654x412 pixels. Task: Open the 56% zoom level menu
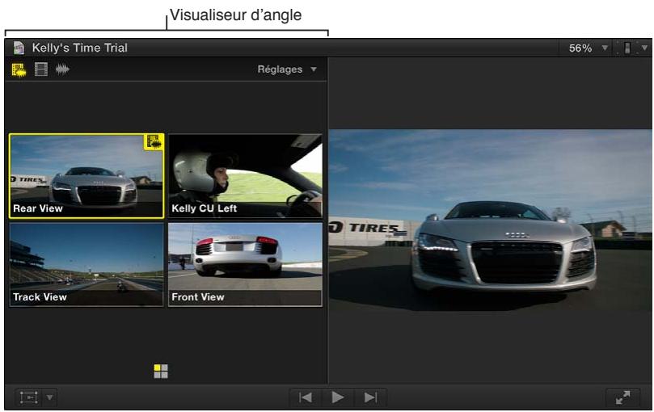click(x=588, y=48)
